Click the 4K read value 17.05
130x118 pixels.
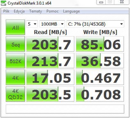[50, 77]
